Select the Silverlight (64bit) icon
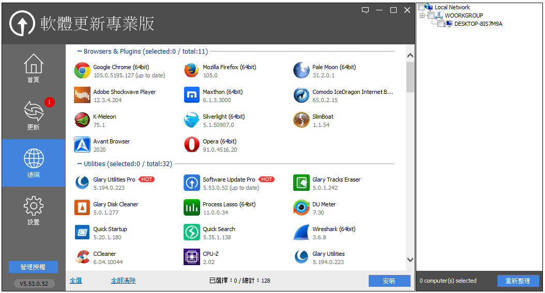The width and height of the screenshot is (545, 293). 191,120
